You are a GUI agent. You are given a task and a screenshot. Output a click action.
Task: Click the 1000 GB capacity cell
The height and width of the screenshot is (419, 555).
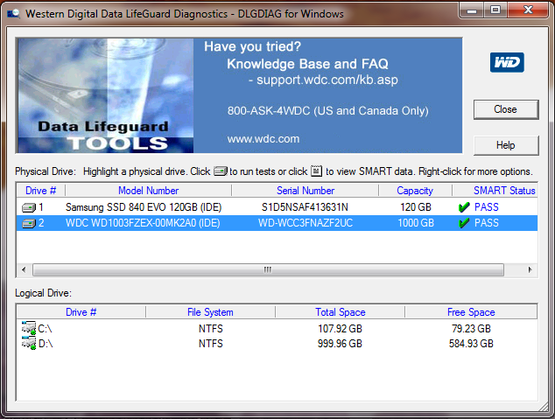(x=416, y=223)
